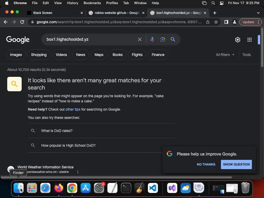Filter results by Books
Viewport: 264px width, 198px height.
[118, 55]
